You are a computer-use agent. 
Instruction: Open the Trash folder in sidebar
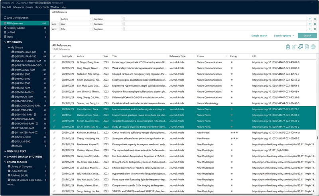coord(10,37)
